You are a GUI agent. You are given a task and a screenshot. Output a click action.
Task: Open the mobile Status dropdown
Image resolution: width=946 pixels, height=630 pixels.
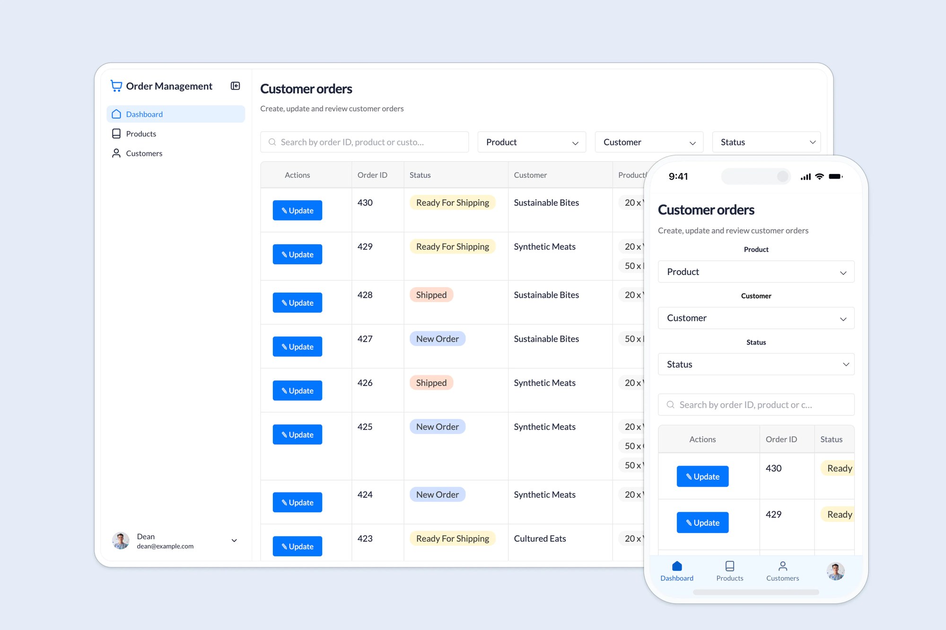pos(756,364)
